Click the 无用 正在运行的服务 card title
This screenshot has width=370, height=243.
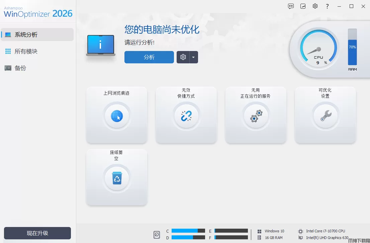tap(256, 93)
